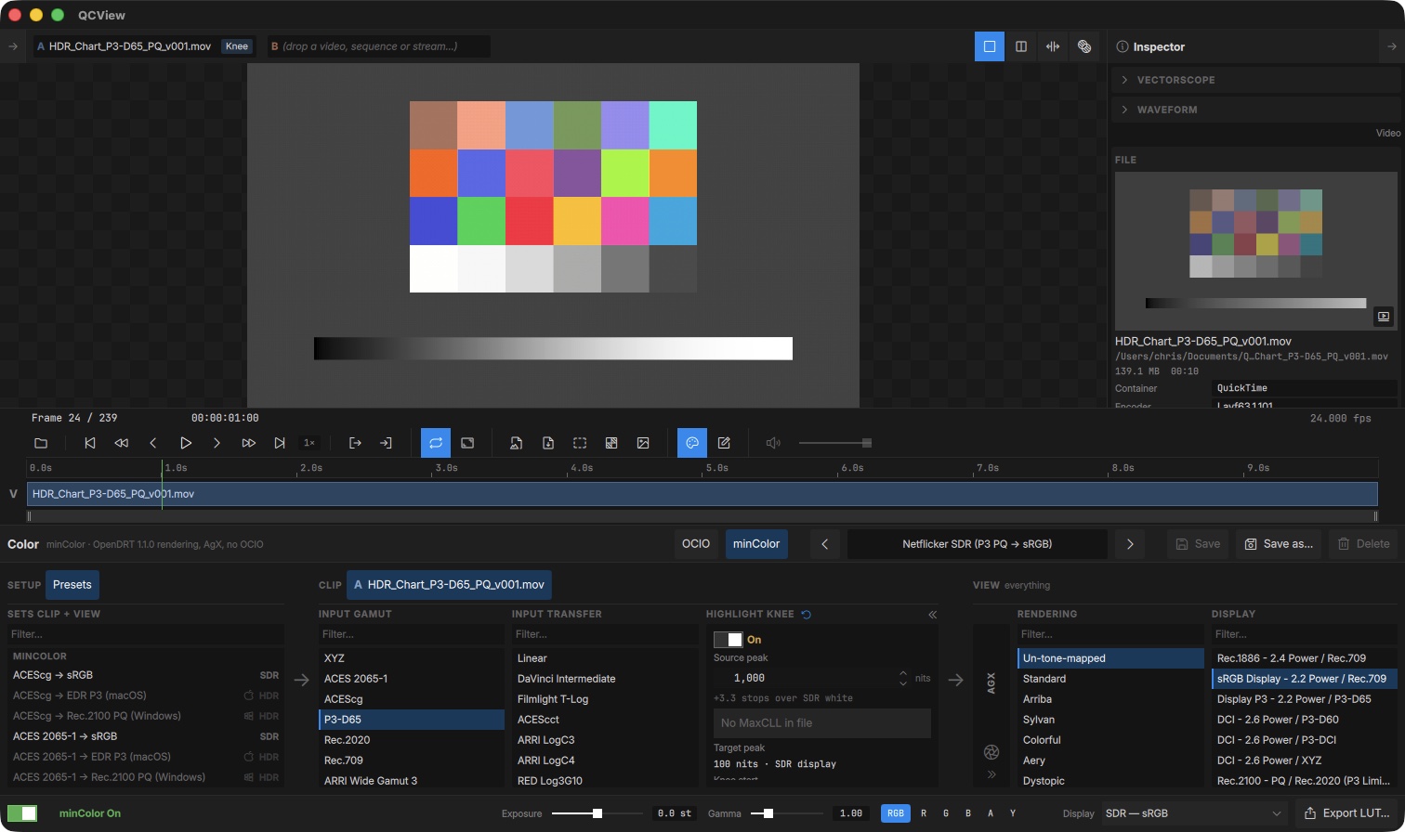The width and height of the screenshot is (1405, 832).
Task: Click Export LUT button
Action: coord(1346,813)
